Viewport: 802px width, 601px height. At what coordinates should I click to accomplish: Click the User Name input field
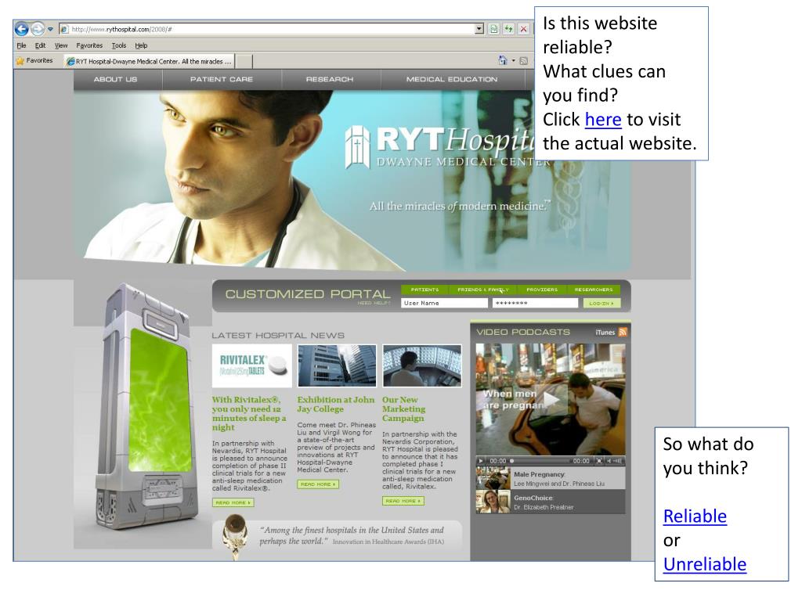445,303
